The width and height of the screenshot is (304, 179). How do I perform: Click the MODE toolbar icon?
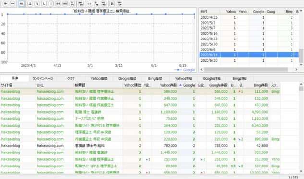point(81,4)
